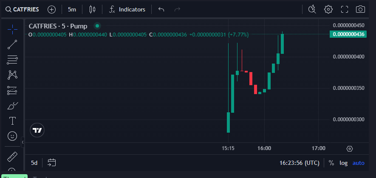Open the 5m timeframe selector

pos(72,10)
